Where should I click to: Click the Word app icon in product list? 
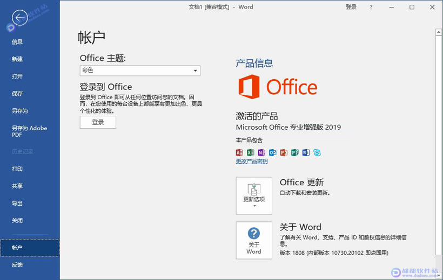[x=306, y=153]
